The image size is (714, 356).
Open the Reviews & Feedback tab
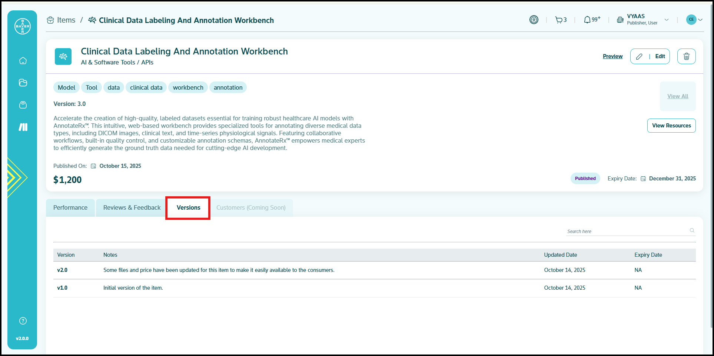[x=132, y=208]
